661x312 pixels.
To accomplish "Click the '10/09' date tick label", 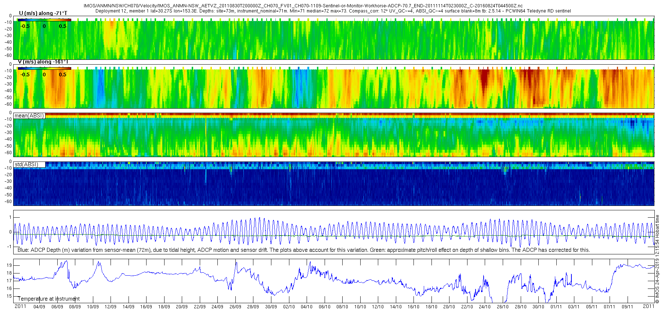I will (93, 306).
